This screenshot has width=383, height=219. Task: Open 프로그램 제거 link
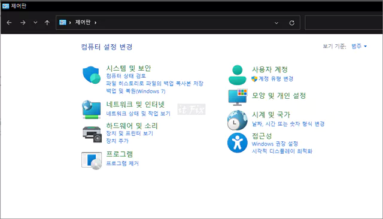coord(122,163)
